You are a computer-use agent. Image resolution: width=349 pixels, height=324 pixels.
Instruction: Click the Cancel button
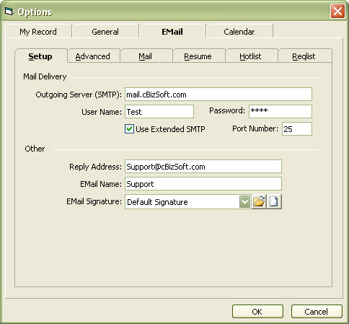pyautogui.click(x=317, y=312)
